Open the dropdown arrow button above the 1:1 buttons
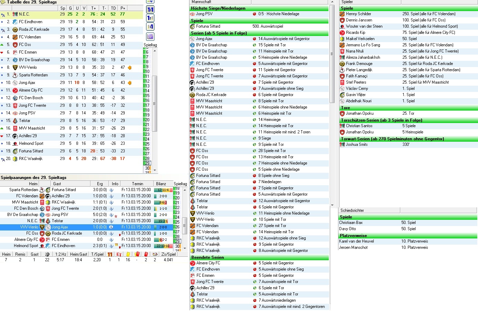 [x=150, y=2]
